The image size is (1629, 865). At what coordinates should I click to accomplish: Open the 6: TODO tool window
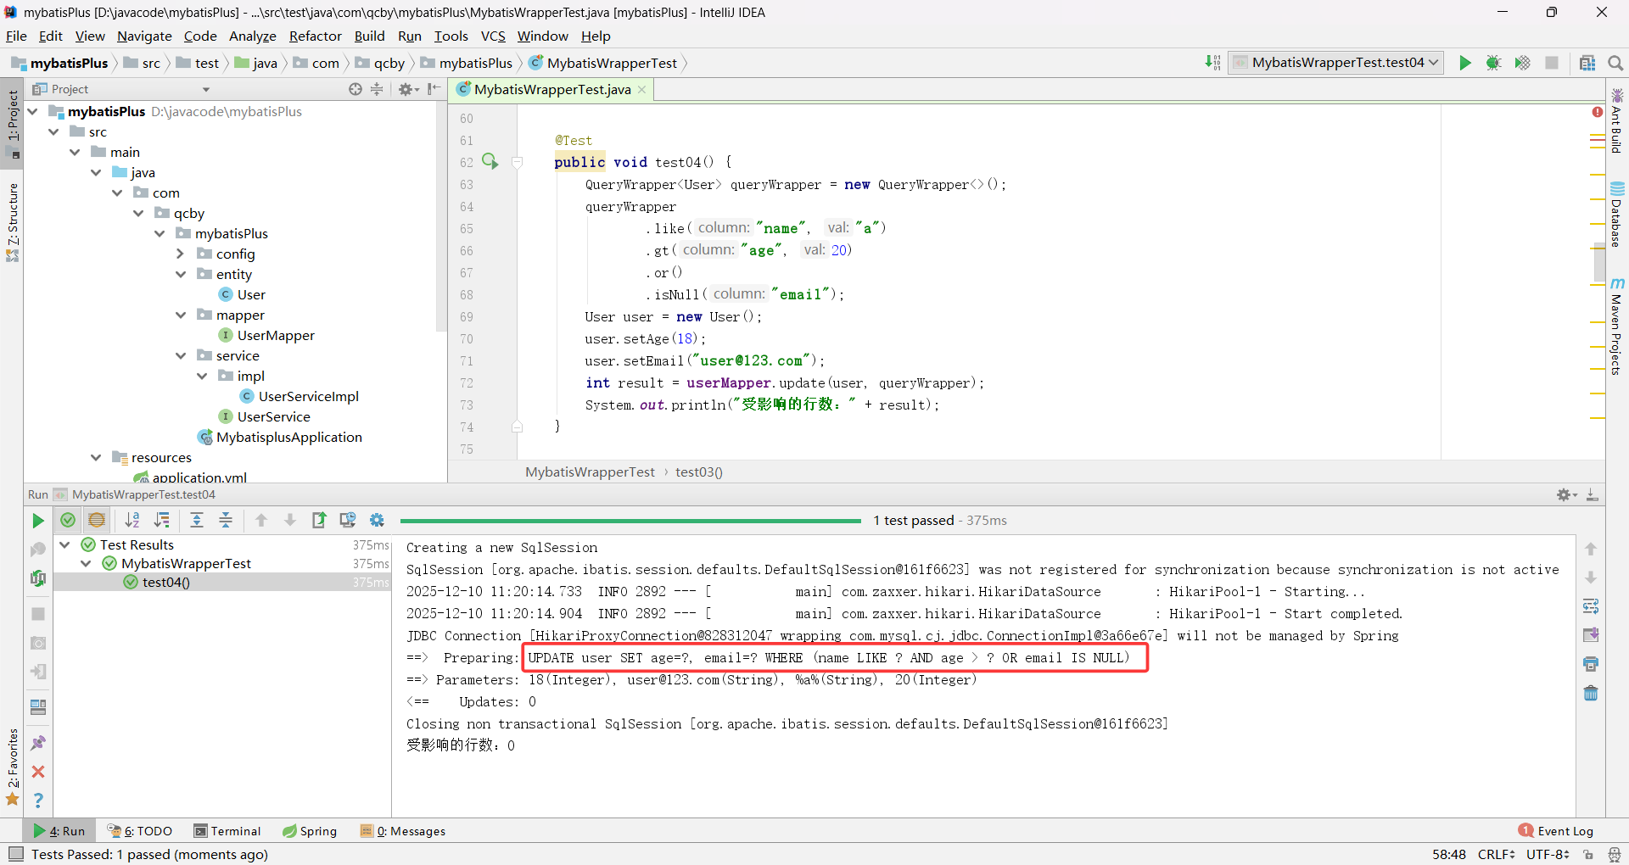[140, 831]
